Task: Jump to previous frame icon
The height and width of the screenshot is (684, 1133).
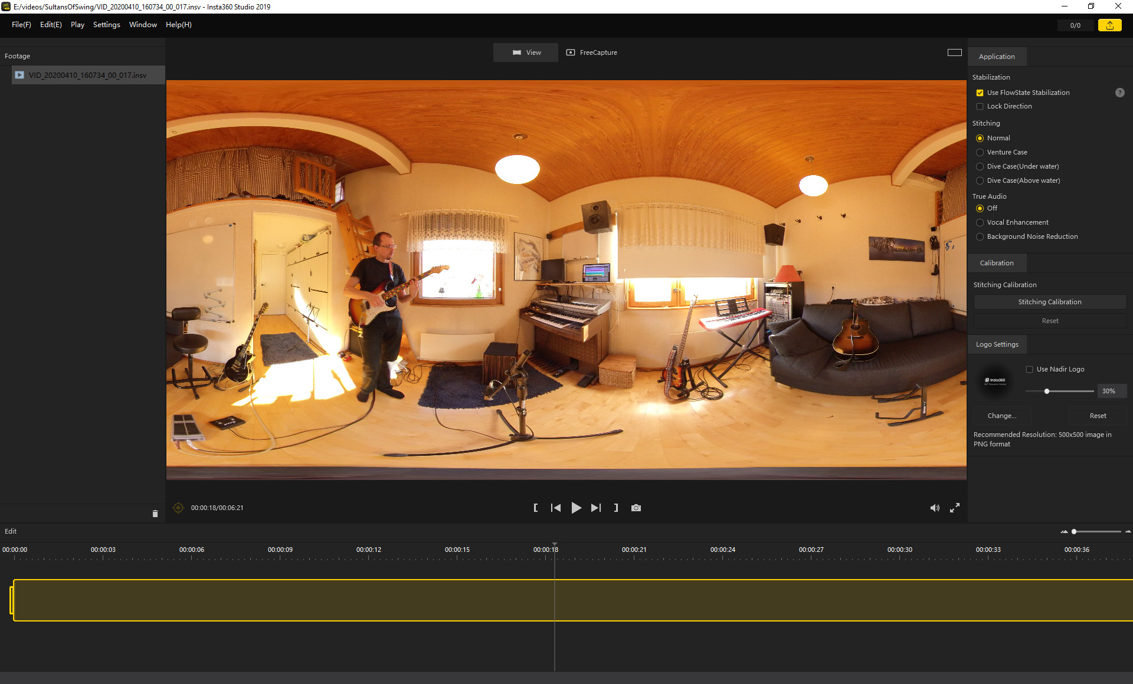Action: 556,508
